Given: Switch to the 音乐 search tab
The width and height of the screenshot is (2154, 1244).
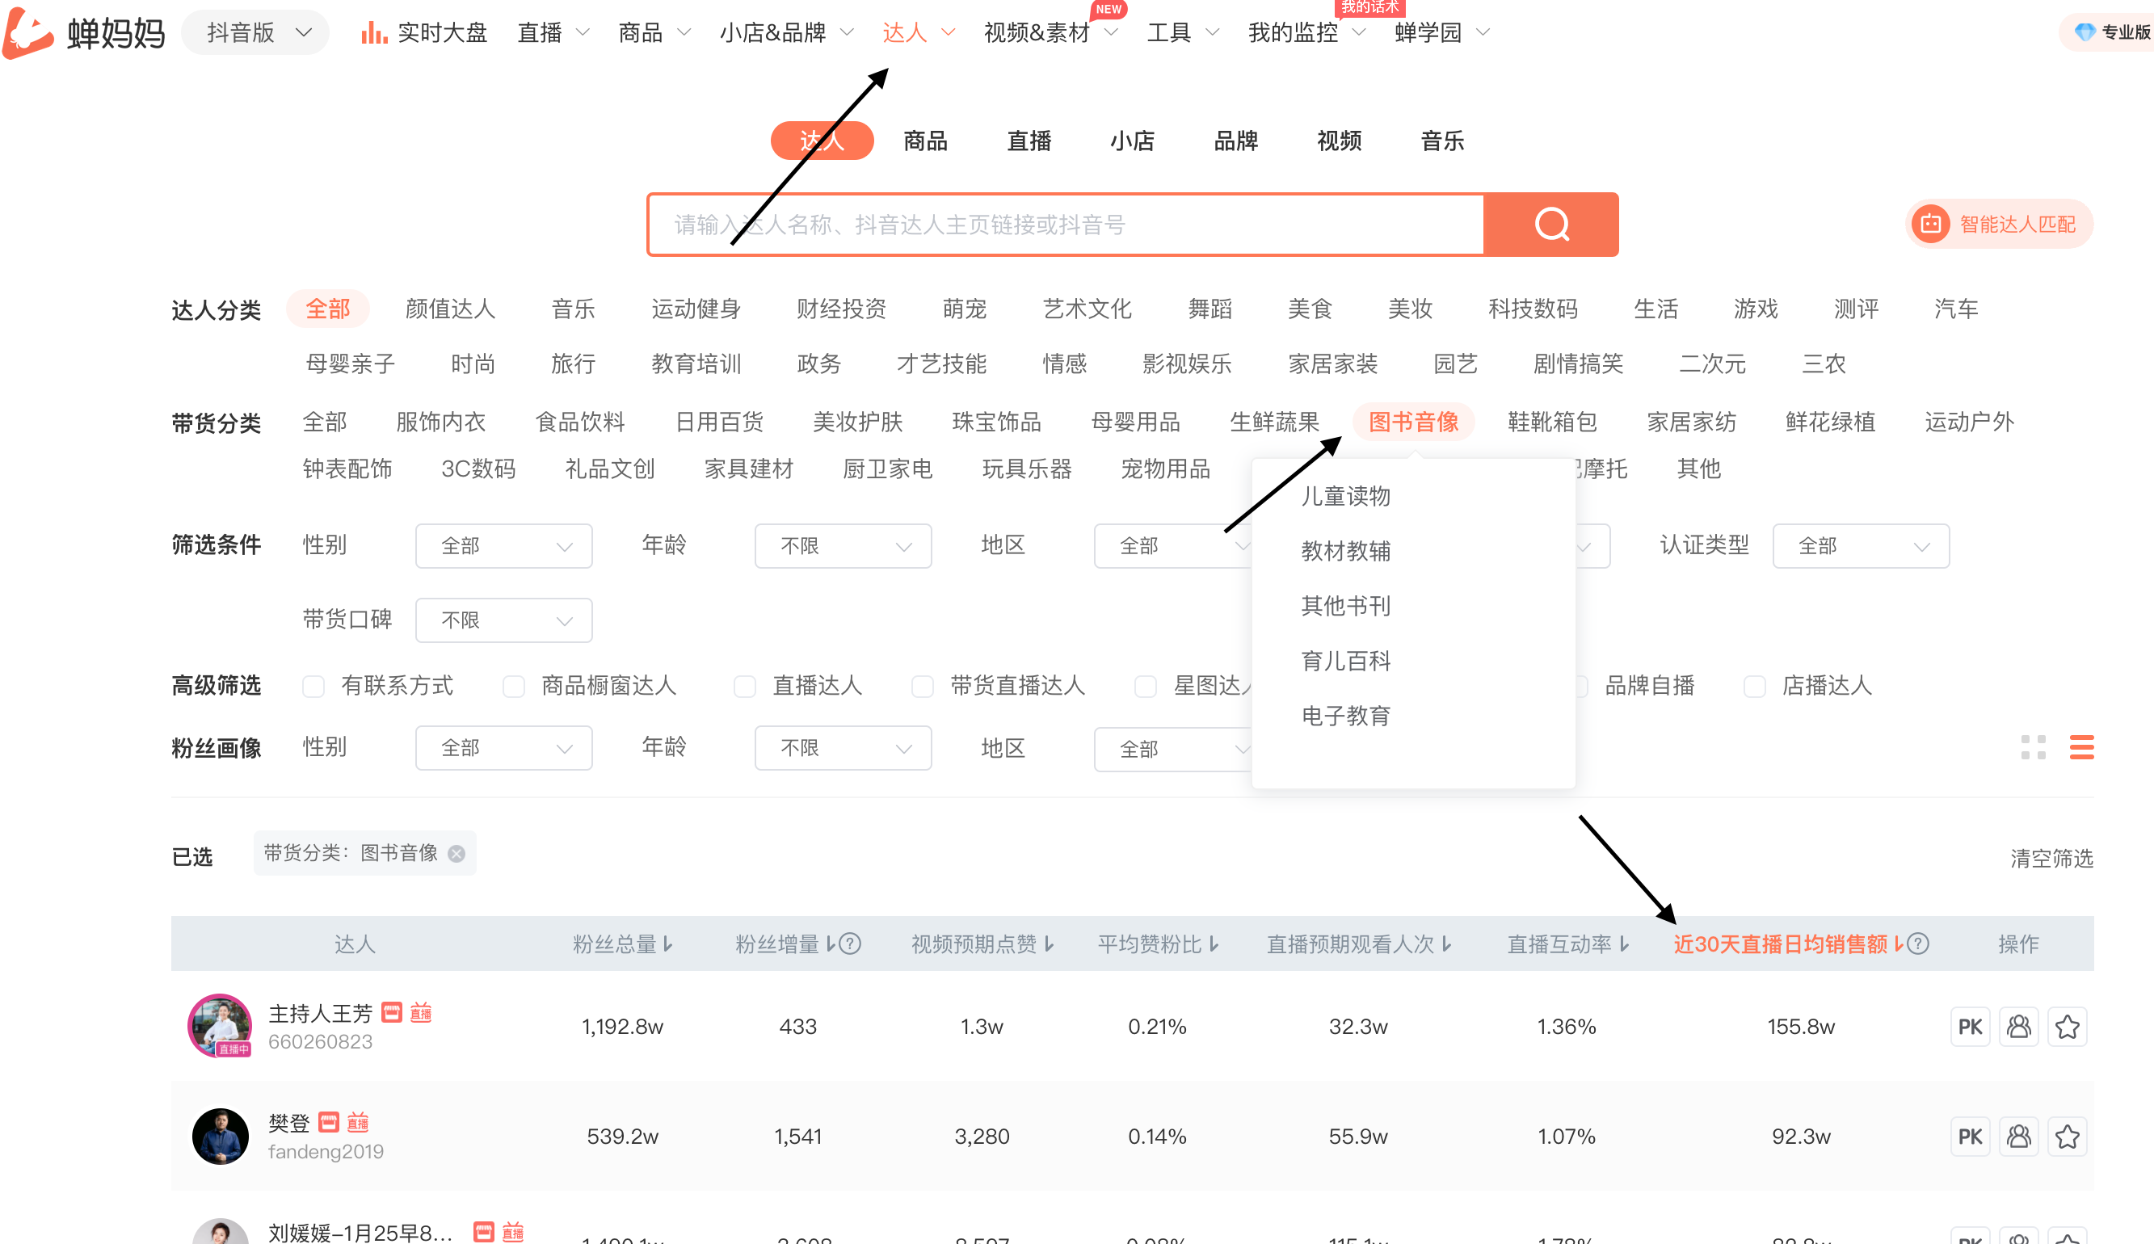Looking at the screenshot, I should tap(1442, 141).
